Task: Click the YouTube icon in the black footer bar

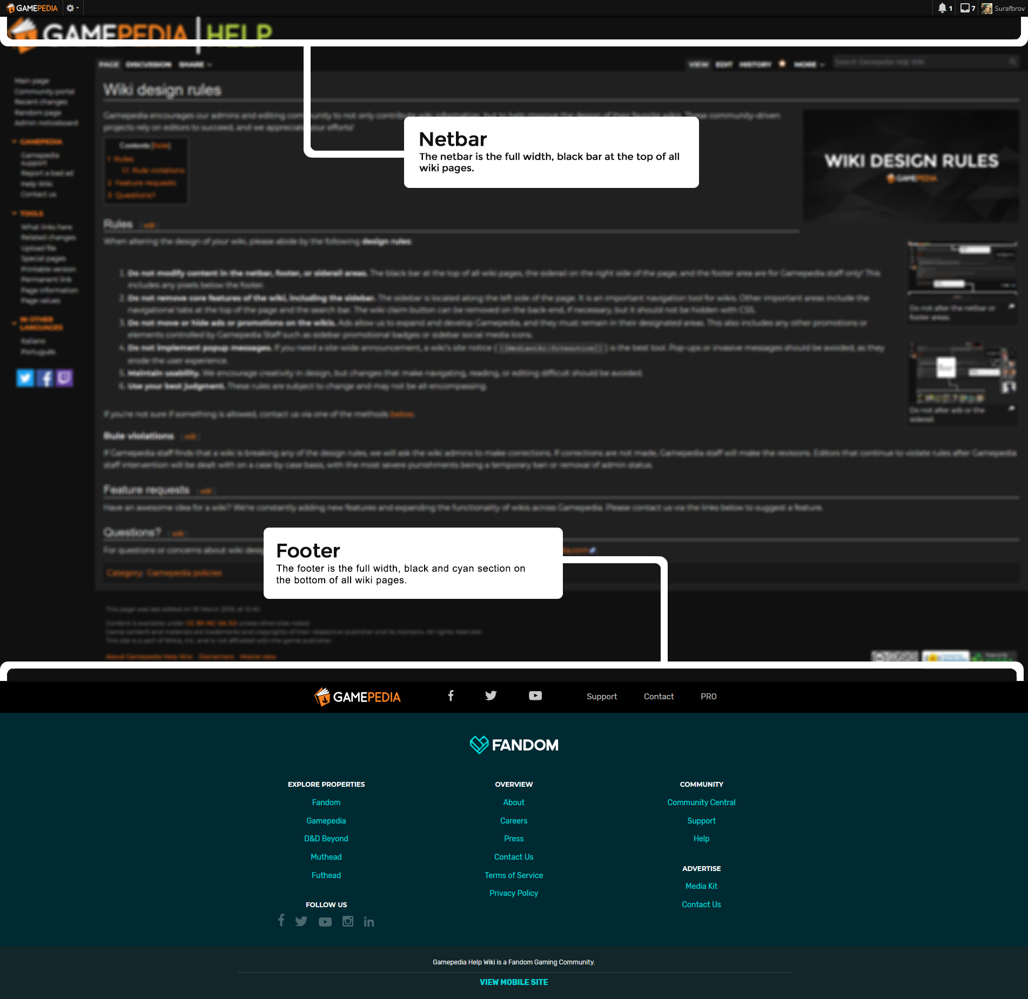Action: coord(535,696)
